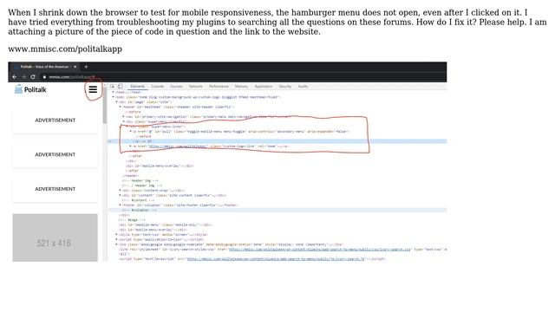Click the first ADVERTISEMENT box
555x312 pixels.
[55, 120]
